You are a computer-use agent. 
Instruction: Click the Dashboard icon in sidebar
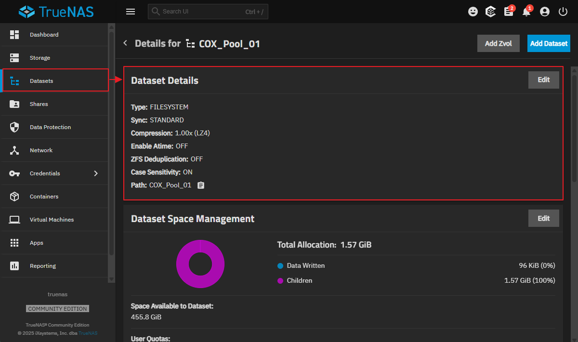14,35
